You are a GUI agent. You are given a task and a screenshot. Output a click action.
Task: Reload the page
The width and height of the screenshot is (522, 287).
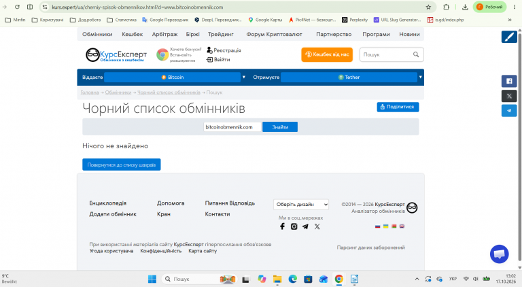[17, 7]
